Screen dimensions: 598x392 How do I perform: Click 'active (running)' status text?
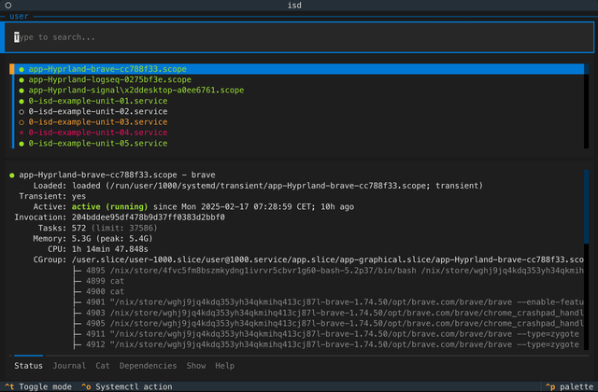(109, 207)
